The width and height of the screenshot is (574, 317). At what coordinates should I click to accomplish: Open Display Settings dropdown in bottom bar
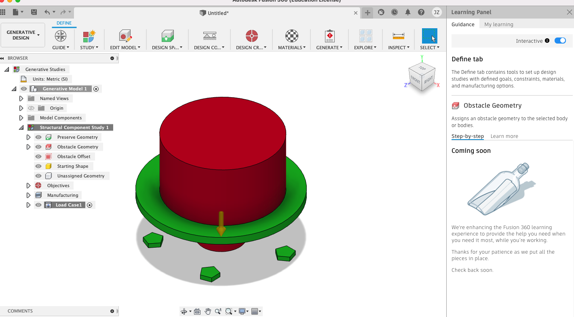[243, 311]
